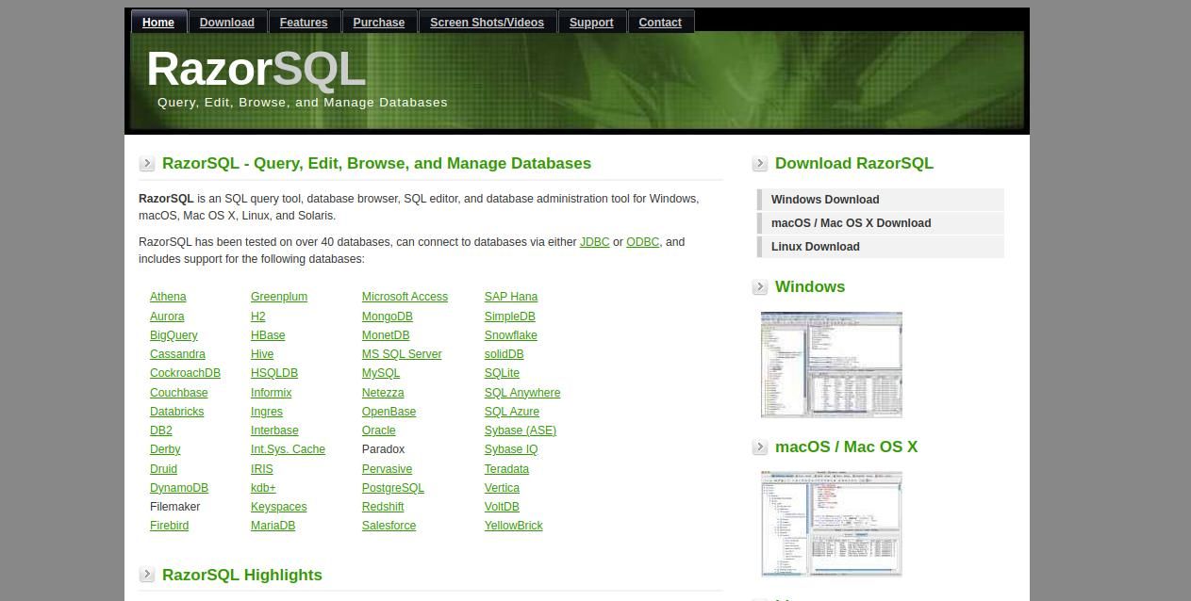Open the HBase link
This screenshot has width=1191, height=601.
pos(268,335)
